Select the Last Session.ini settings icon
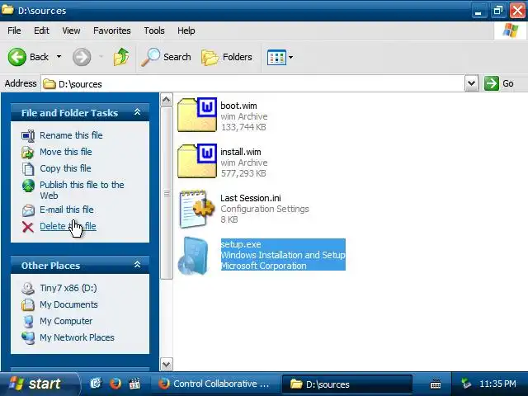This screenshot has width=528, height=396. click(197, 209)
